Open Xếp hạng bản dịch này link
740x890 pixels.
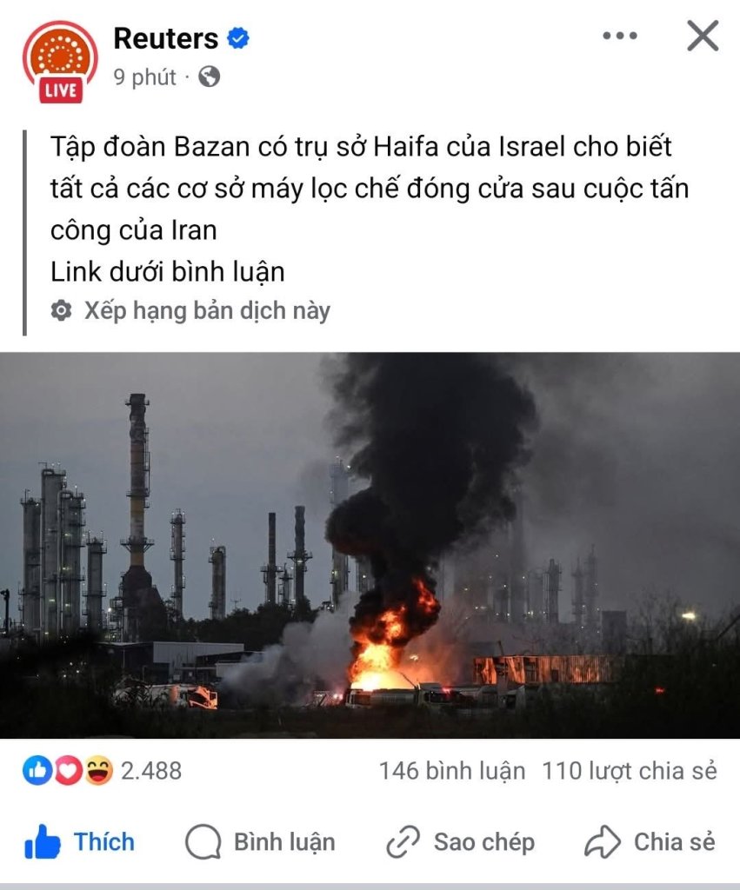pyautogui.click(x=207, y=311)
